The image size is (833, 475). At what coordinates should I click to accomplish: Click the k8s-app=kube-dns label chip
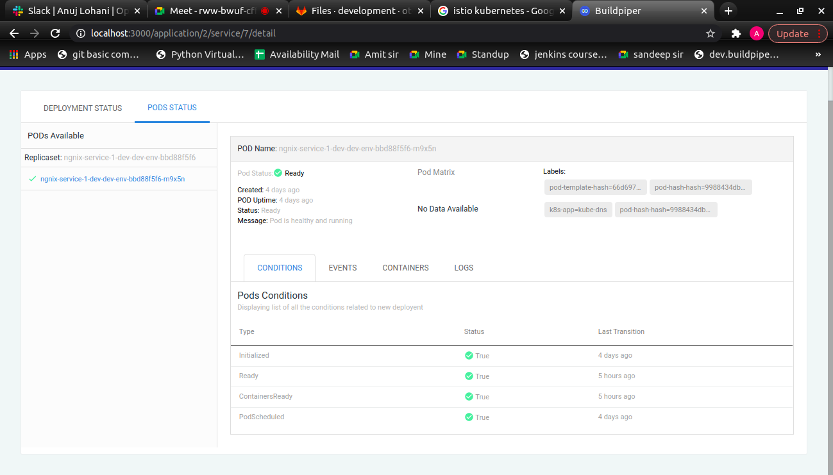[576, 210]
